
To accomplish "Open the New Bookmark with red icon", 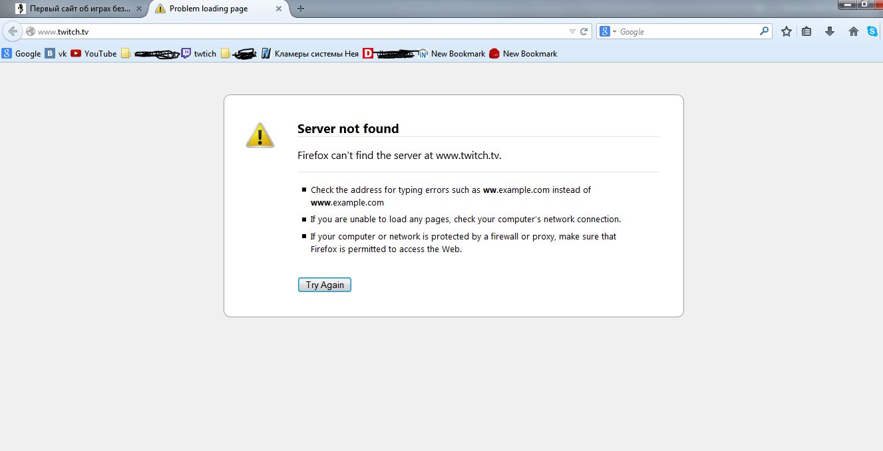I will click(x=523, y=54).
